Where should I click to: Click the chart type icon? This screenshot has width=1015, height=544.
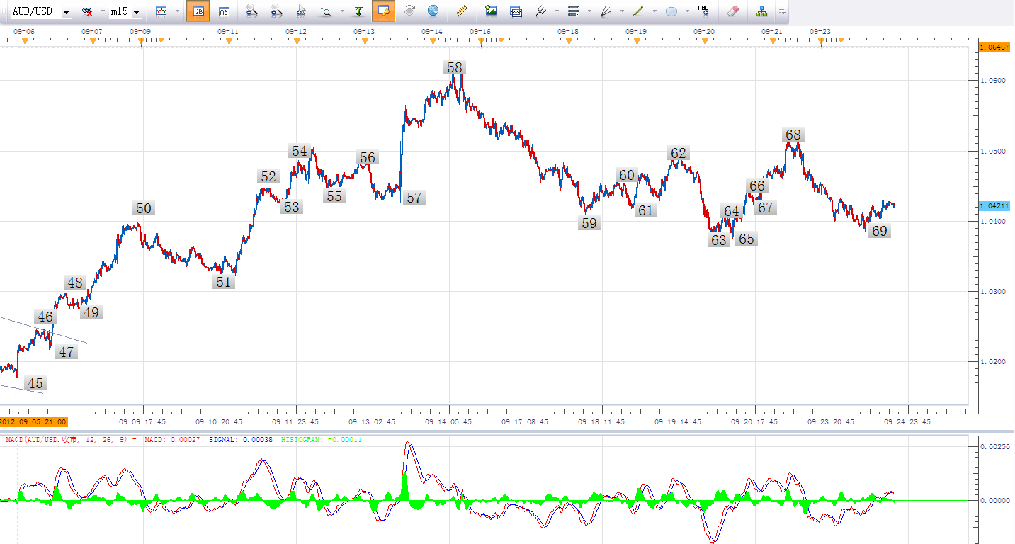(x=161, y=11)
